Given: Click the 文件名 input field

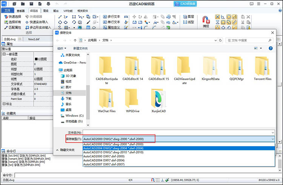Looking at the screenshot, I should tap(177, 133).
